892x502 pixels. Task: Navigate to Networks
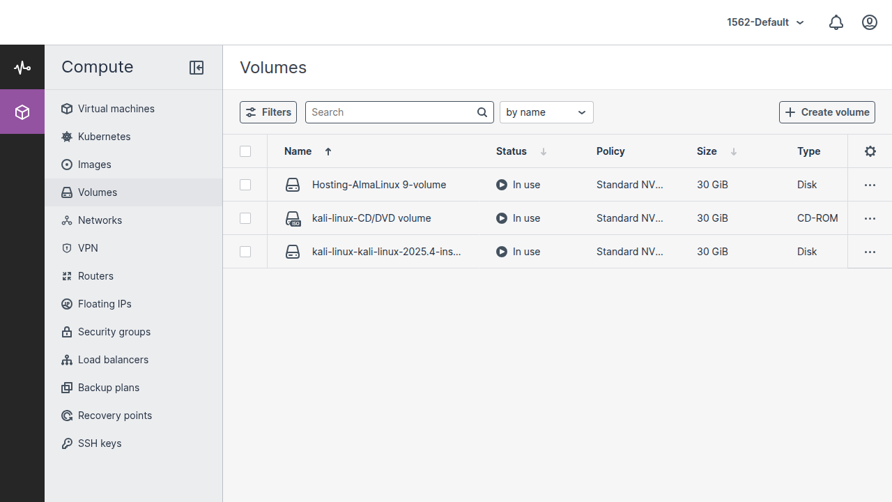click(134, 220)
